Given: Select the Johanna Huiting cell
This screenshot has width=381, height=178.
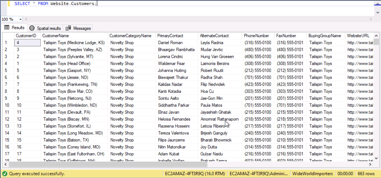Looking at the screenshot, I should [x=177, y=71].
